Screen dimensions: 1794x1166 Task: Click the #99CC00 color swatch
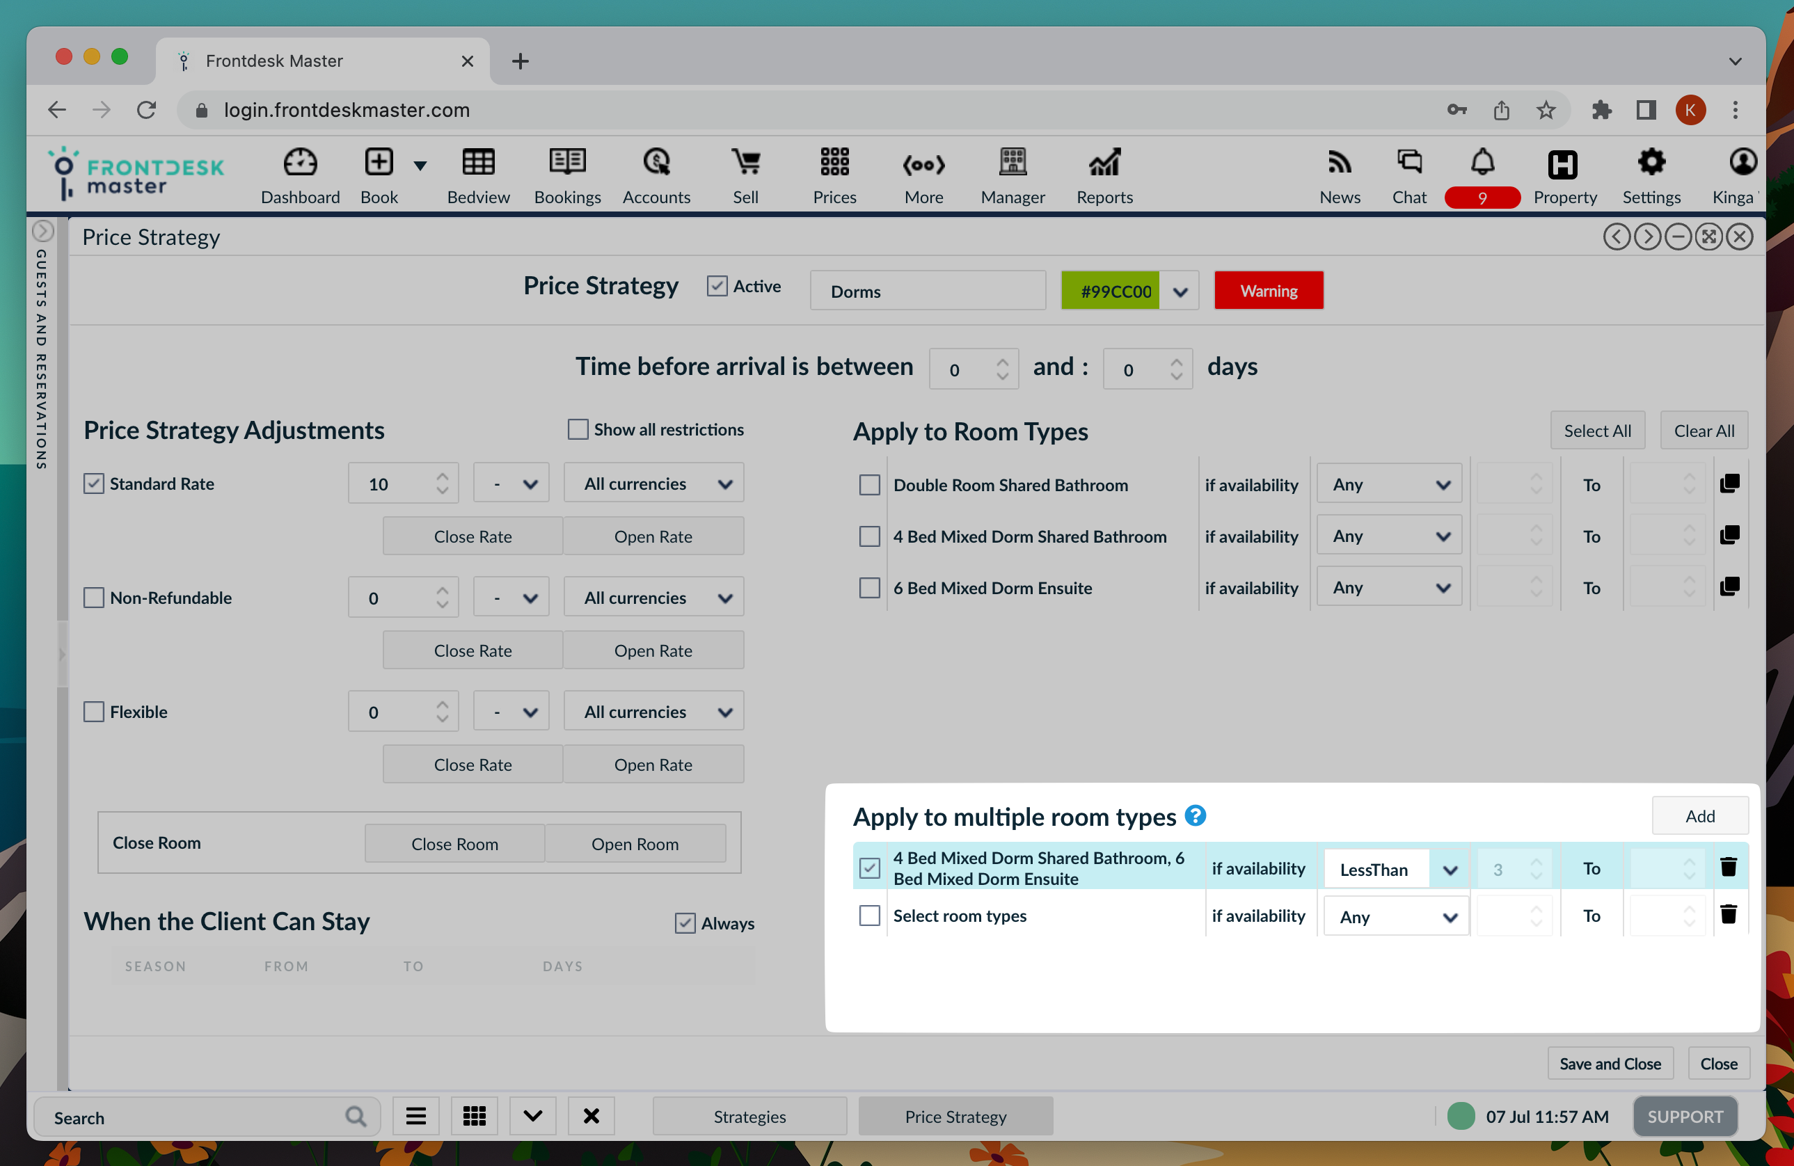(1109, 291)
